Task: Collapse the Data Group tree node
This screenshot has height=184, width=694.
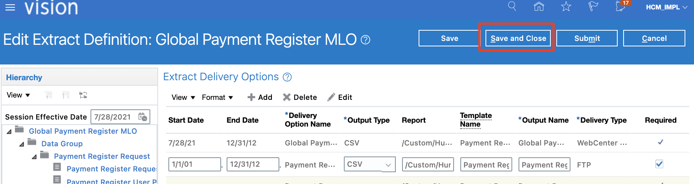Action: [x=22, y=144]
